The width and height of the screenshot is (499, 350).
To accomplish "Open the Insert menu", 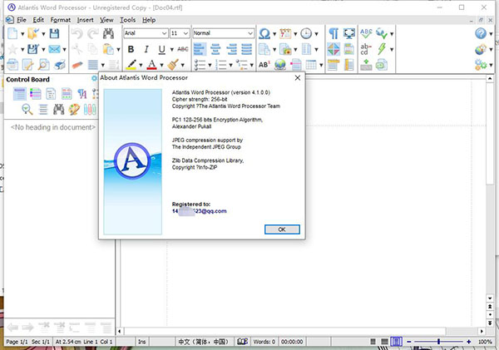I will [x=86, y=20].
